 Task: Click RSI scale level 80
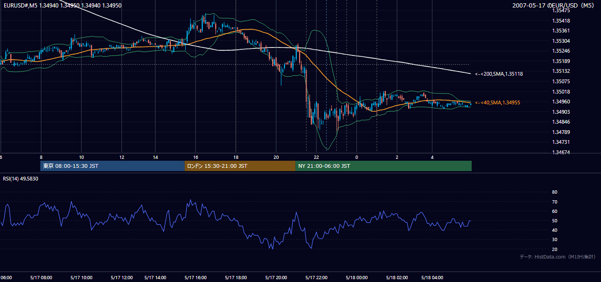pos(554,192)
